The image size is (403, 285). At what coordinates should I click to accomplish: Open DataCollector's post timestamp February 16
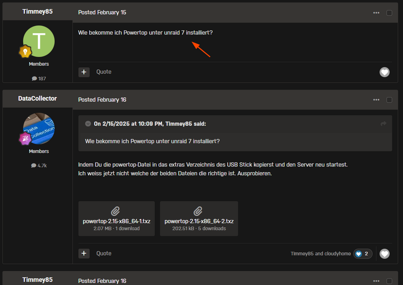(x=102, y=99)
